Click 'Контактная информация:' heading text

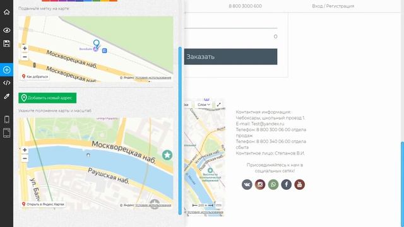(263, 112)
